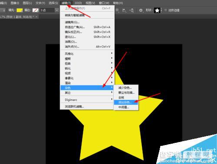Expand the 渲染 submenu

(87, 83)
